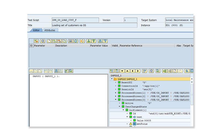
Task: Click the cut scissors icon in script editor
Action: [31, 71]
